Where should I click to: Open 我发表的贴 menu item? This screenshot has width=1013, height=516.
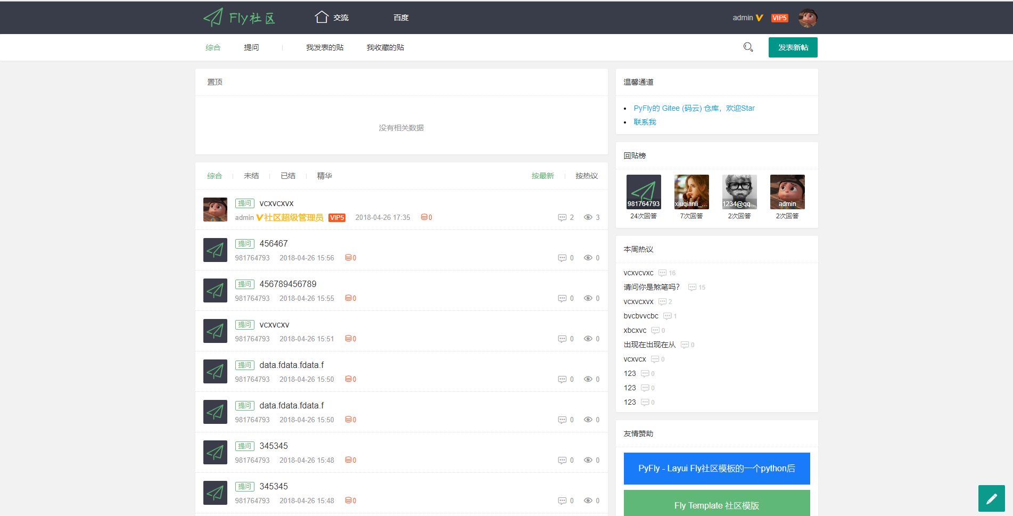[x=325, y=47]
